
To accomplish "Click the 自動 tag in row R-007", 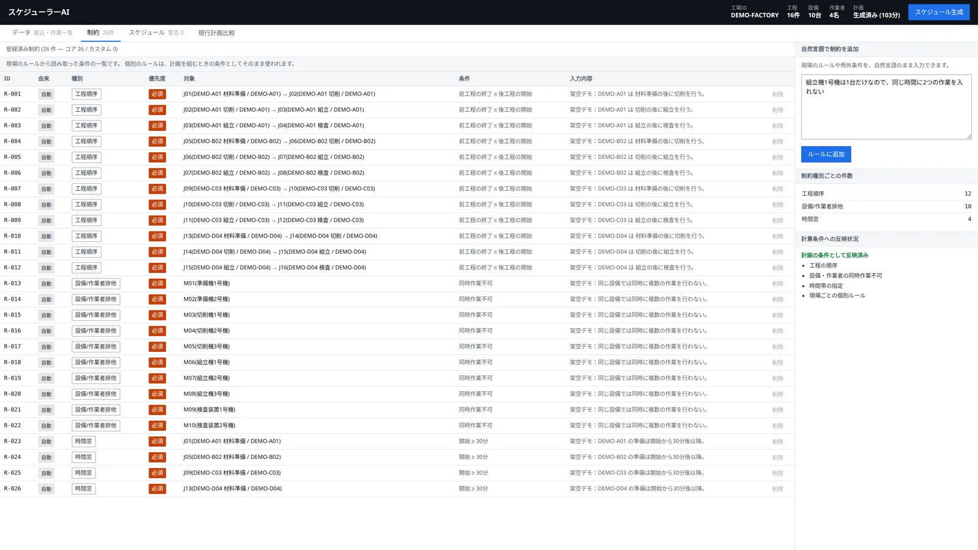I will point(46,189).
